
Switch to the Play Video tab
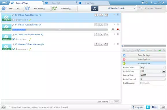93,3
